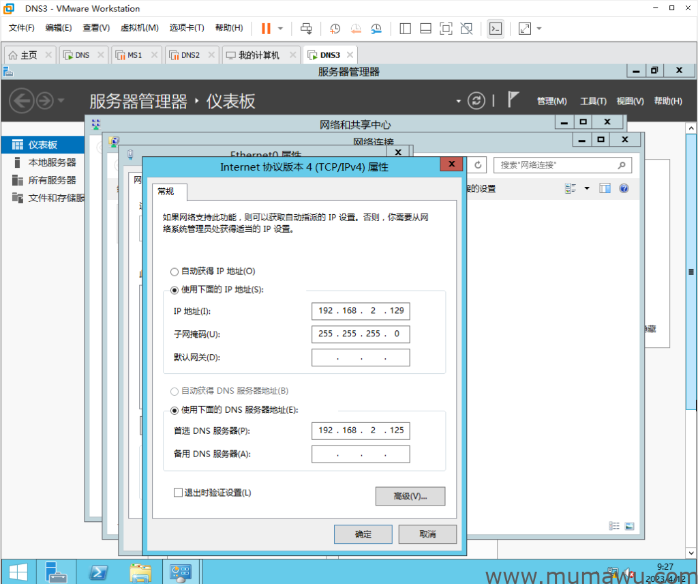
Task: Click the revert to snapshot icon
Action: (x=356, y=29)
